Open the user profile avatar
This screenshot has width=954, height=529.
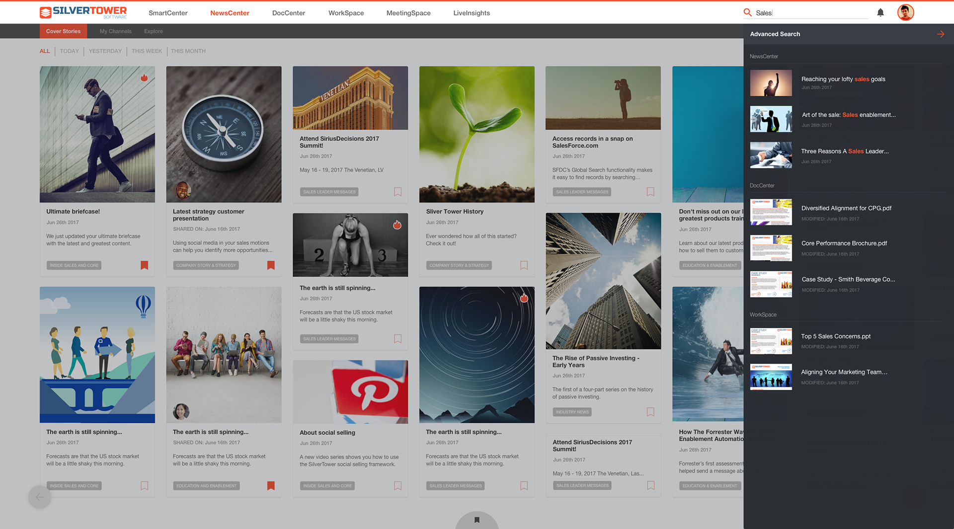905,12
